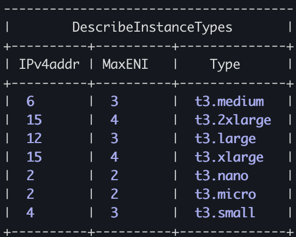The height and width of the screenshot is (237, 296).
Task: Click MaxENI value 3 in t3.small row
Action: click(x=114, y=212)
